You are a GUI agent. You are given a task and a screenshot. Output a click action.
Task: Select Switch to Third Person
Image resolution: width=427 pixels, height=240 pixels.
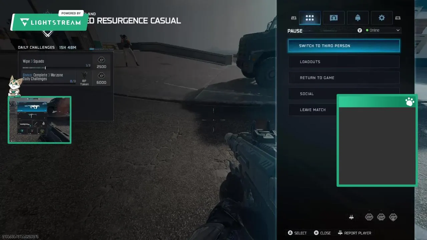(x=344, y=46)
